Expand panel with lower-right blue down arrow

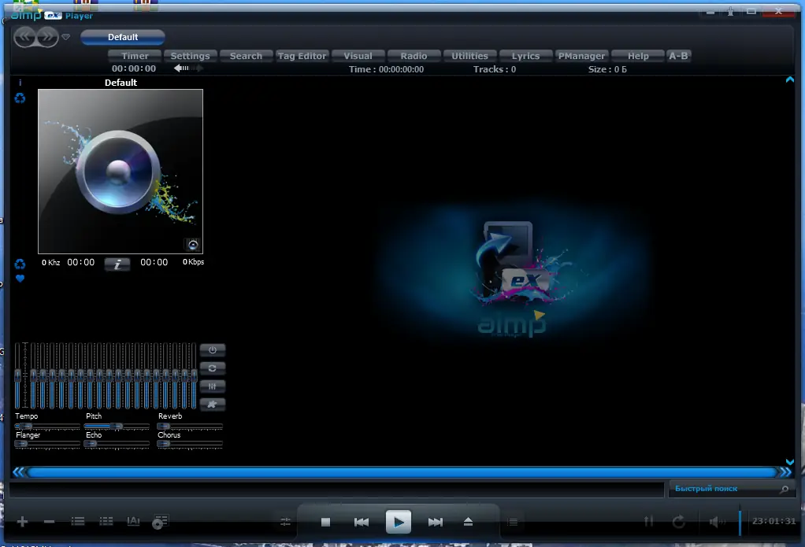tap(789, 462)
